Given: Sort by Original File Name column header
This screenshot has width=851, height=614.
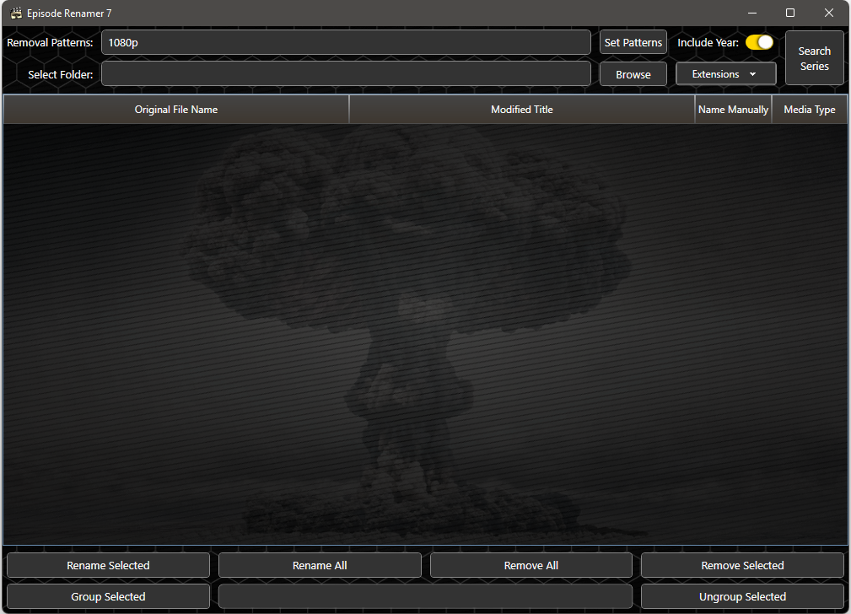Looking at the screenshot, I should 176,110.
